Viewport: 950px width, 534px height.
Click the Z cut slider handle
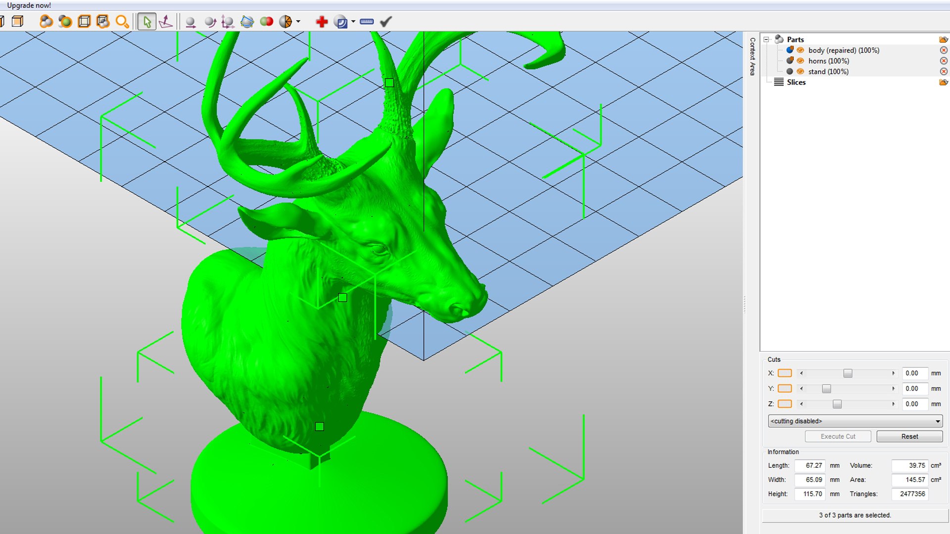click(x=837, y=404)
